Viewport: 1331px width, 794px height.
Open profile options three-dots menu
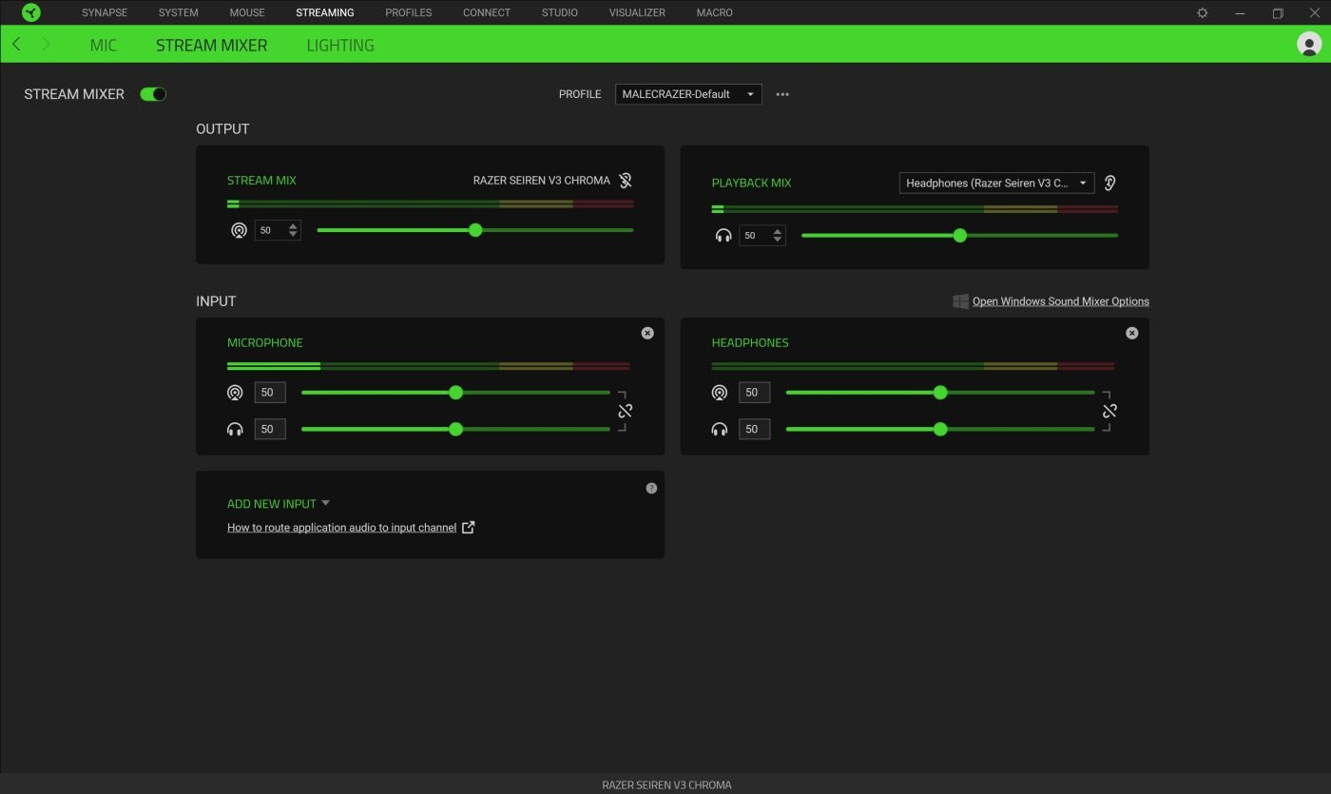tap(782, 94)
